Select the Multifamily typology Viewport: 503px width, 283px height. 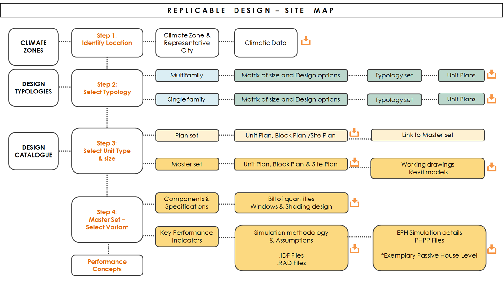tap(187, 75)
